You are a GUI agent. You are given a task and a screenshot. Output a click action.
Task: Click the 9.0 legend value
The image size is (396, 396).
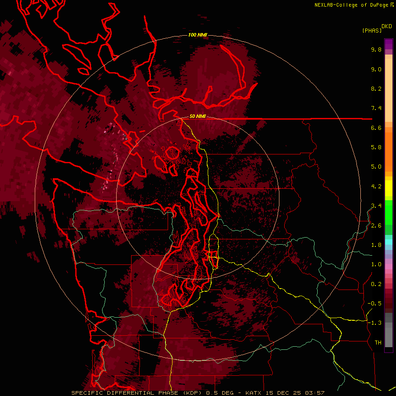376,69
